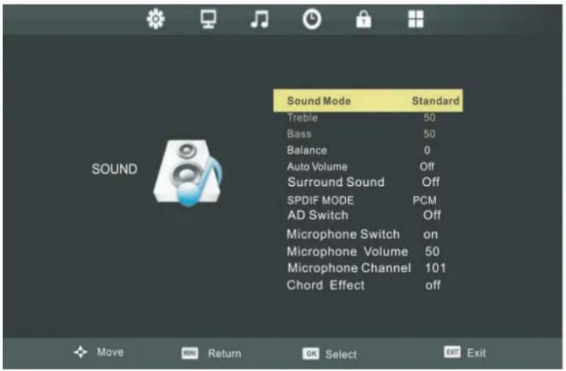Toggle Surround Sound Off value
Viewport: 566px width, 371px height.
pyautogui.click(x=431, y=182)
